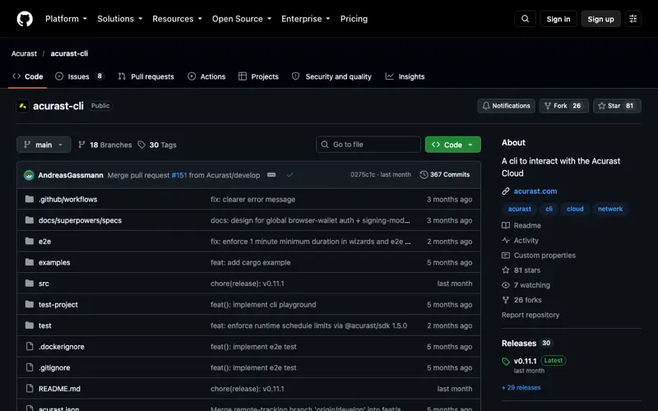The height and width of the screenshot is (411, 658).
Task: Click the acurast-cli repository avatar icon
Action: click(23, 106)
